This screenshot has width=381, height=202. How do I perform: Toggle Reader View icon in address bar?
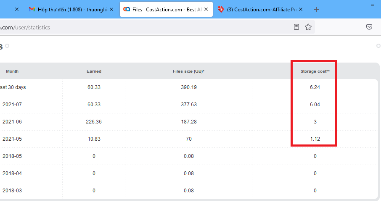point(296,27)
